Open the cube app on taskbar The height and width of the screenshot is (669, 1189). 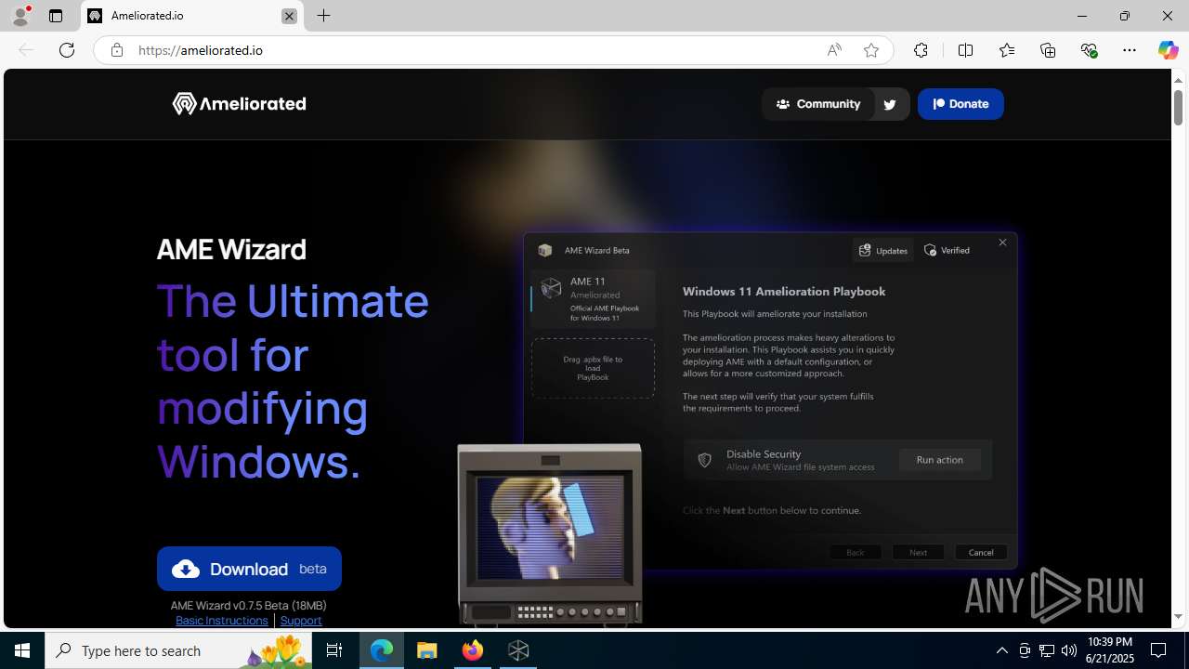click(518, 650)
